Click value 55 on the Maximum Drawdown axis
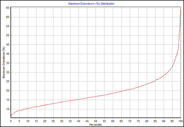The image size is (184, 127). click(8, 26)
